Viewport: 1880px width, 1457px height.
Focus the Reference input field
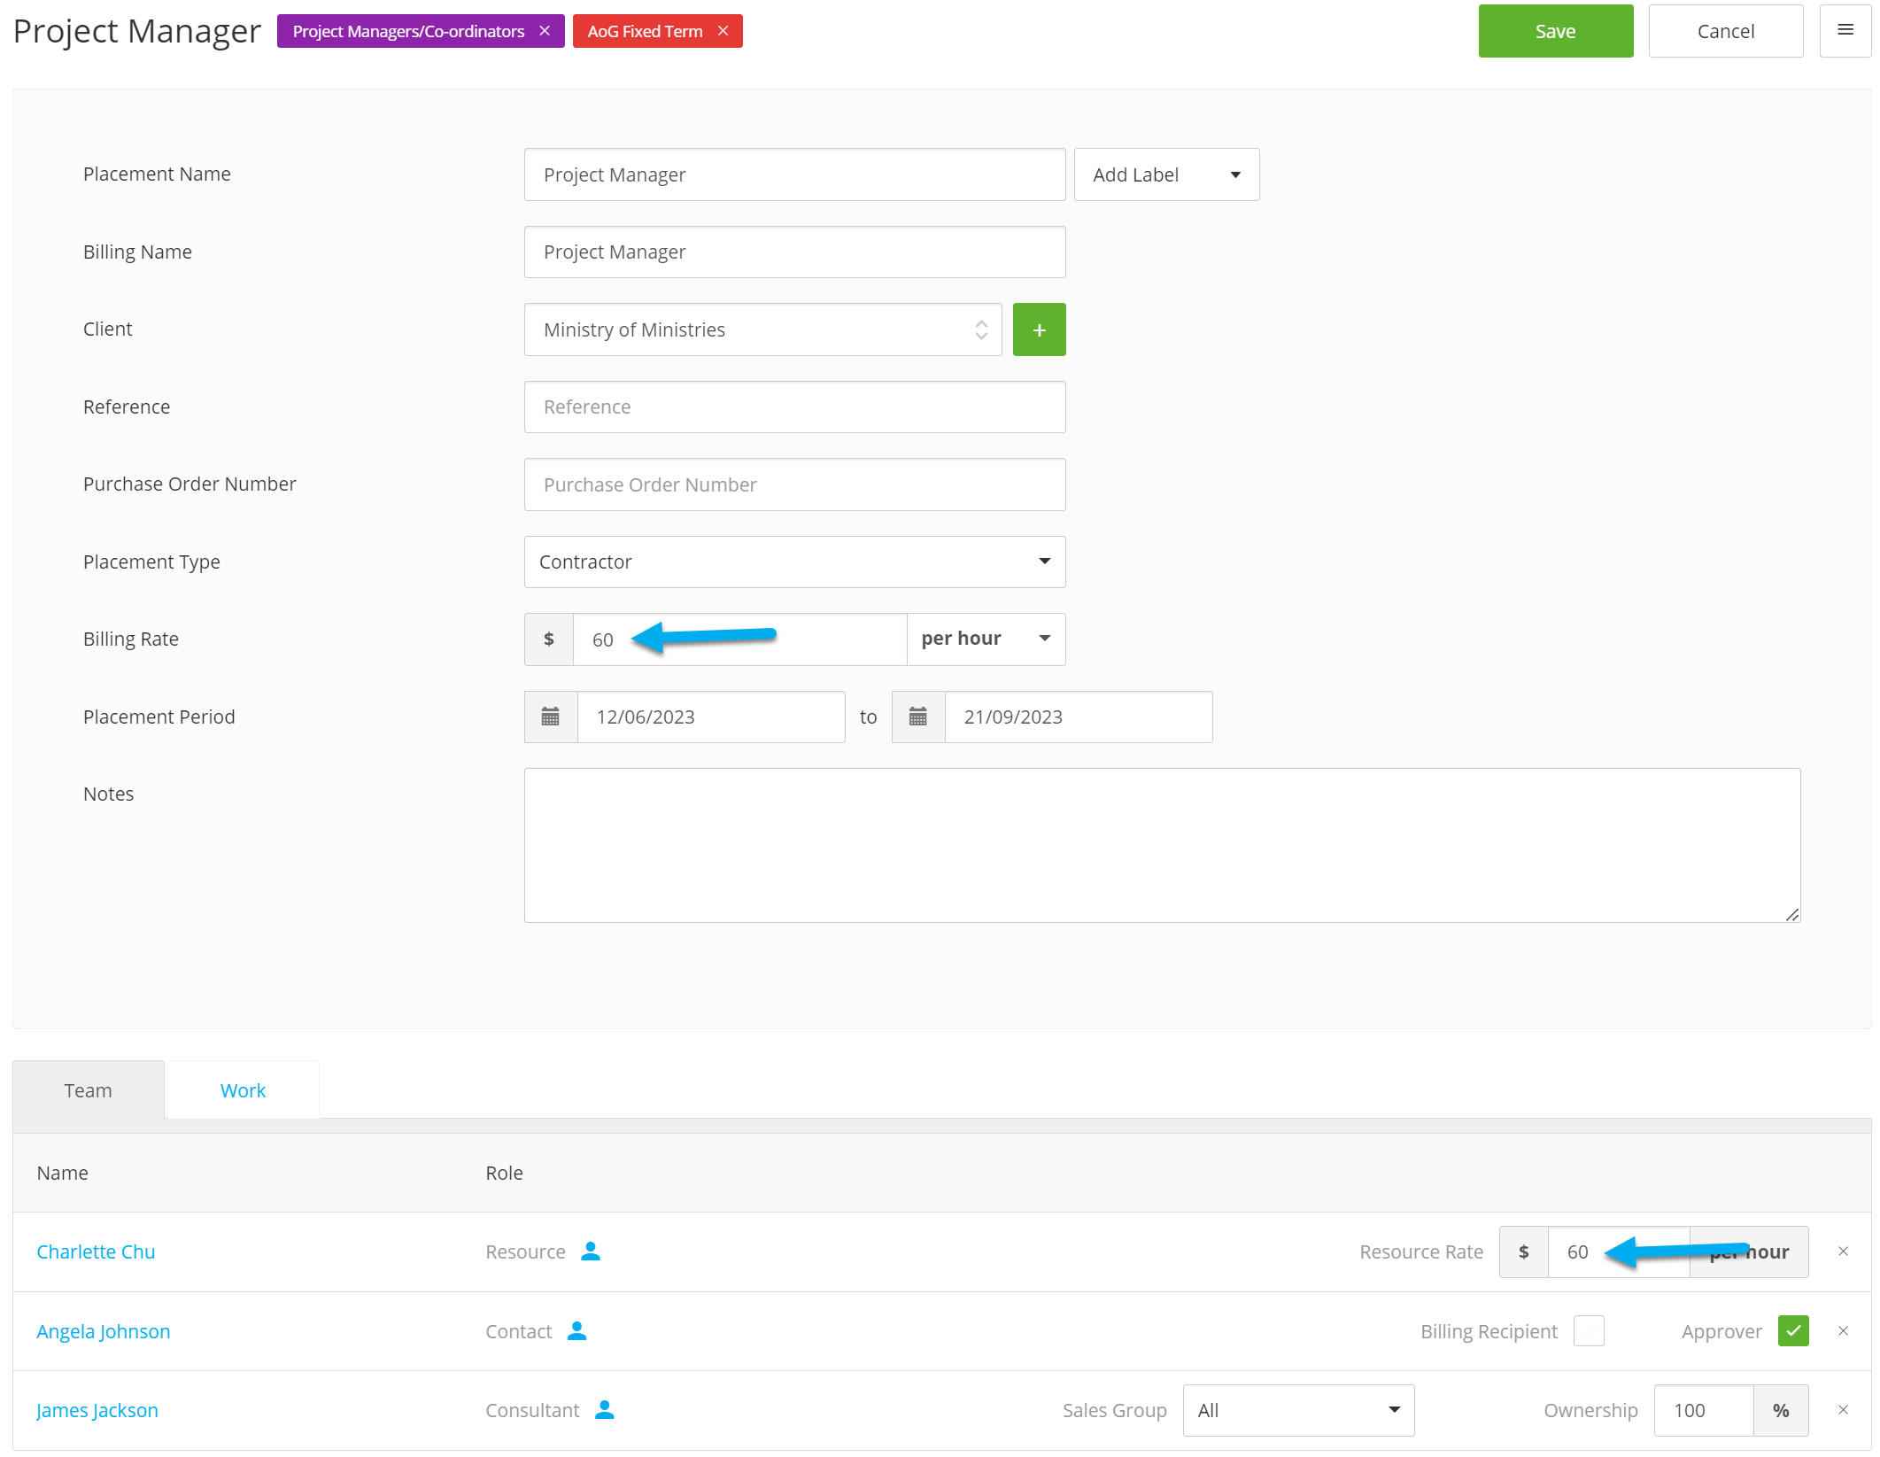(x=794, y=407)
